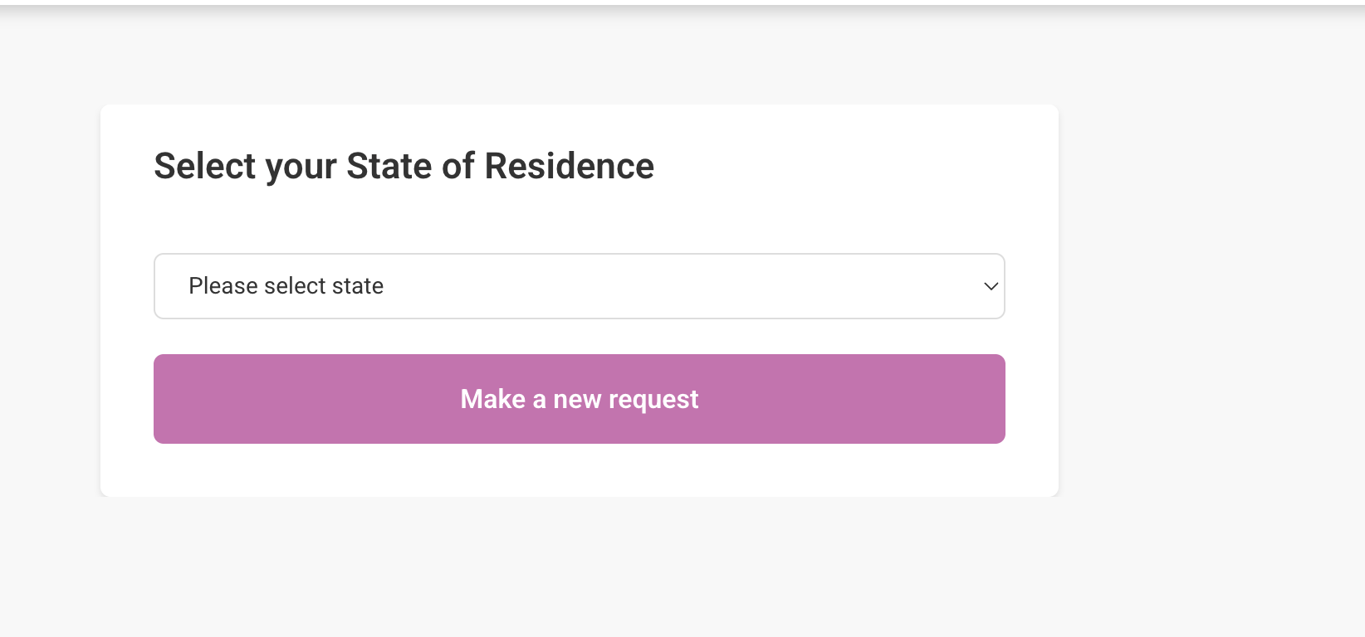Click the chevron arrow in state selector

pos(991,286)
